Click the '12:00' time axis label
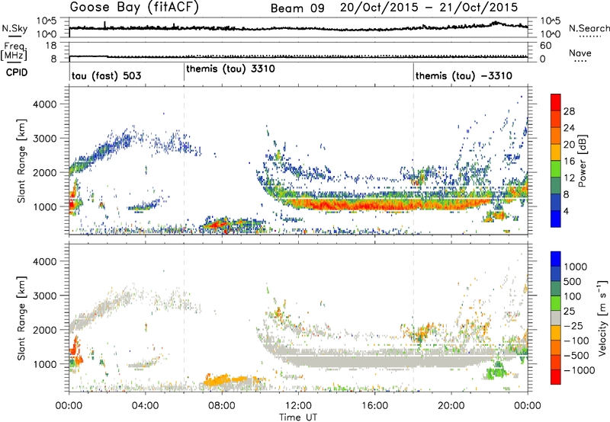 (x=298, y=406)
